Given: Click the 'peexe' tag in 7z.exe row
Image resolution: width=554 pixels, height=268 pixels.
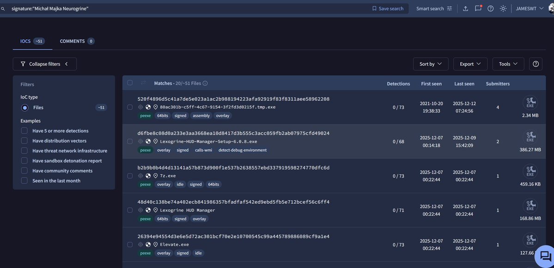Looking at the screenshot, I should [145, 185].
